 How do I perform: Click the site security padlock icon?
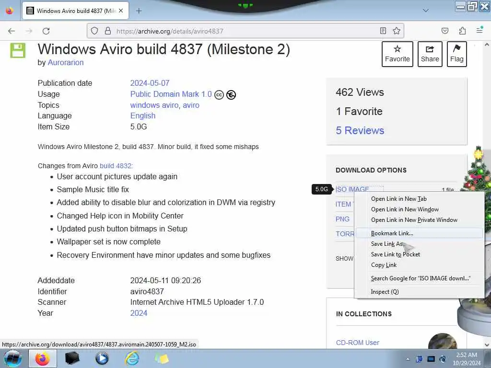[x=108, y=31]
